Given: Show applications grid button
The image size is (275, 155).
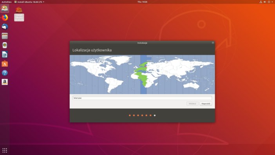Looking at the screenshot, I should [5, 150].
